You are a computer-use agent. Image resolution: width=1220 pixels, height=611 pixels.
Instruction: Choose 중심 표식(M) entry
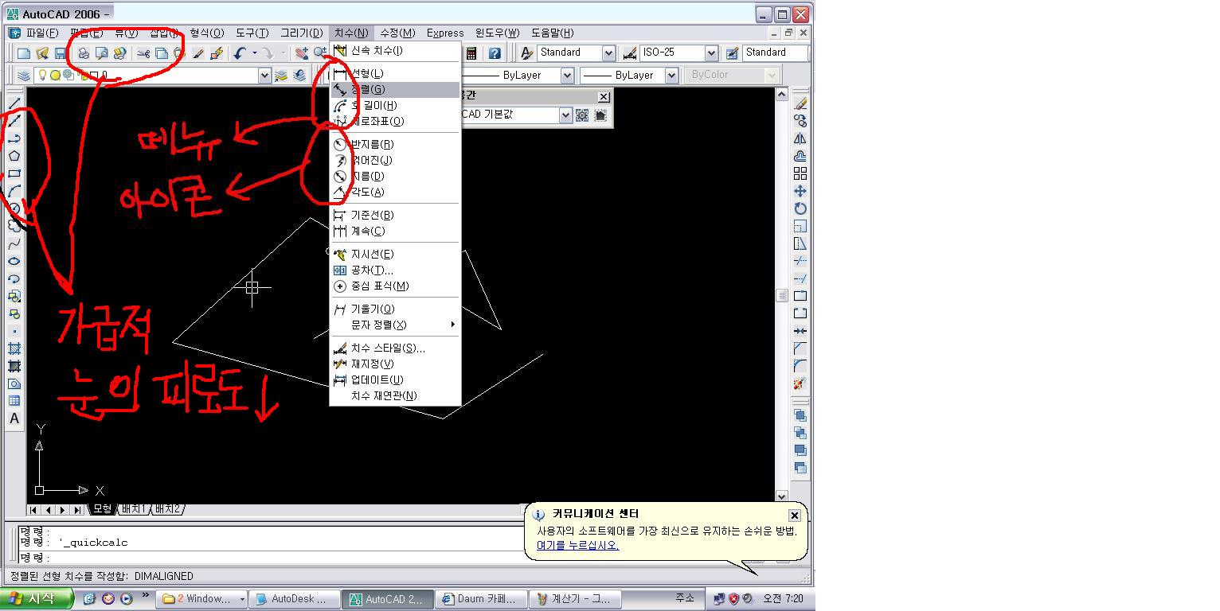coord(395,286)
